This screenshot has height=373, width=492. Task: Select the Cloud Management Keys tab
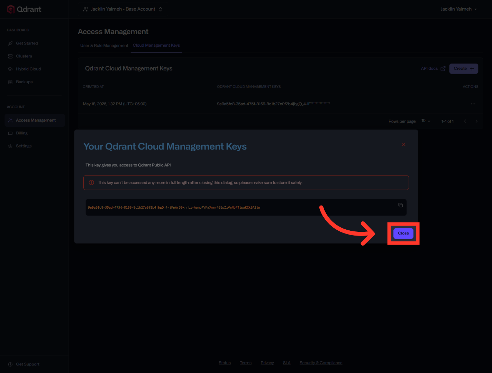[156, 45]
